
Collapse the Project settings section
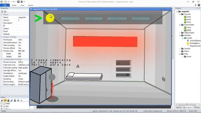[x=1, y=37]
